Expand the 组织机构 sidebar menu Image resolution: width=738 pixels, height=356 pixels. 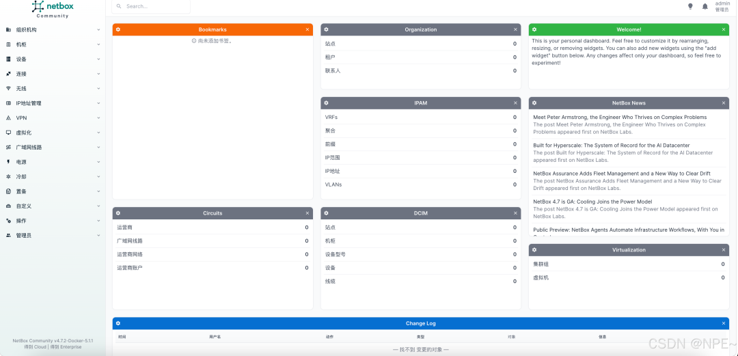click(x=53, y=29)
